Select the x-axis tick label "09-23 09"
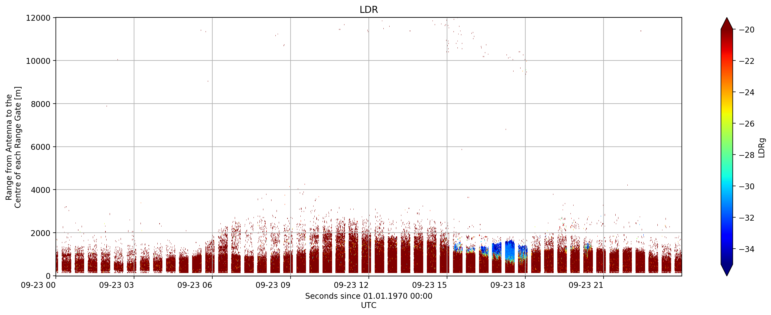Image resolution: width=771 pixels, height=315 pixels. 273,285
